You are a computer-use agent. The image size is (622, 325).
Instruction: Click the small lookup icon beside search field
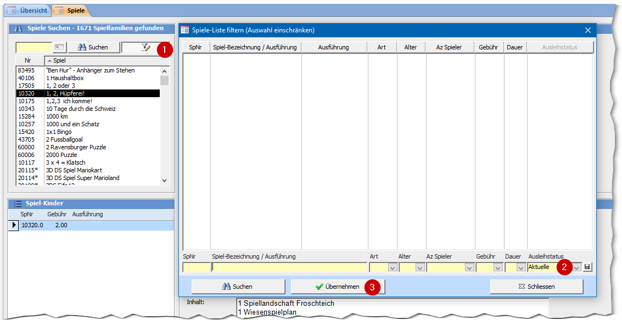point(59,47)
